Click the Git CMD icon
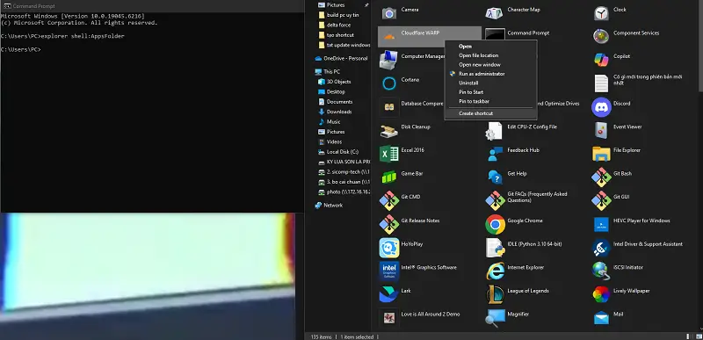 (x=388, y=200)
